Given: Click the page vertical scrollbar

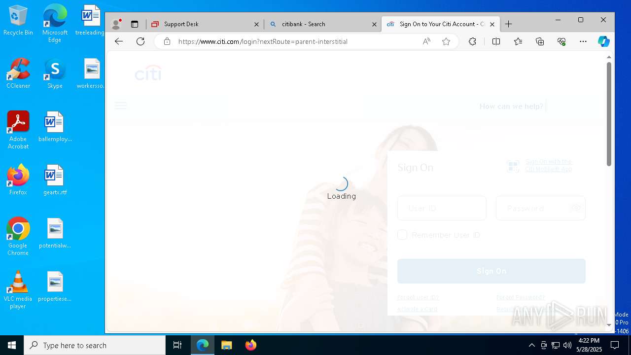Looking at the screenshot, I should coord(609,113).
